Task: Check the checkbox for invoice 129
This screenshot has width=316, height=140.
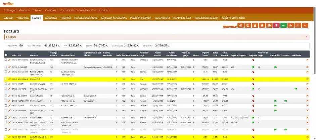Action: coord(6,118)
